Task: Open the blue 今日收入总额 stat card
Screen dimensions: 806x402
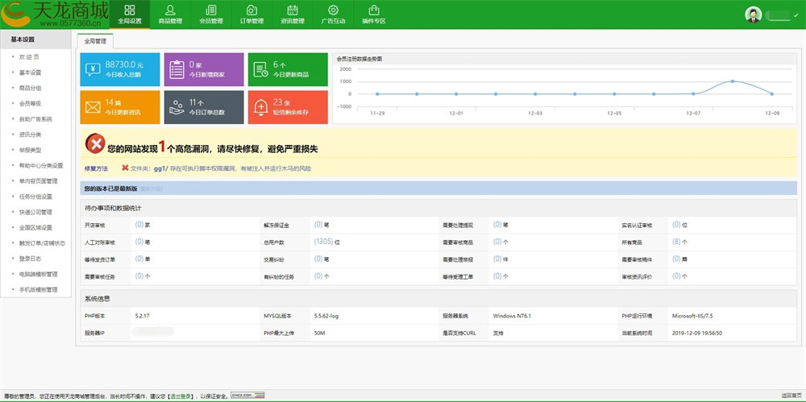Action: [119, 69]
